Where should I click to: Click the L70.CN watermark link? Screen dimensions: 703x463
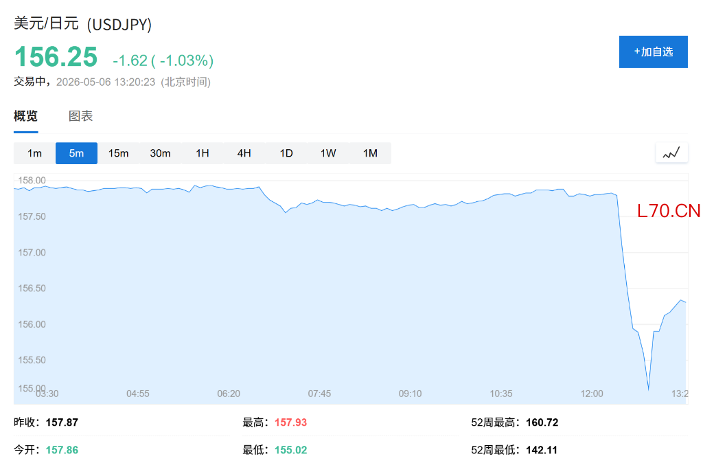point(669,211)
